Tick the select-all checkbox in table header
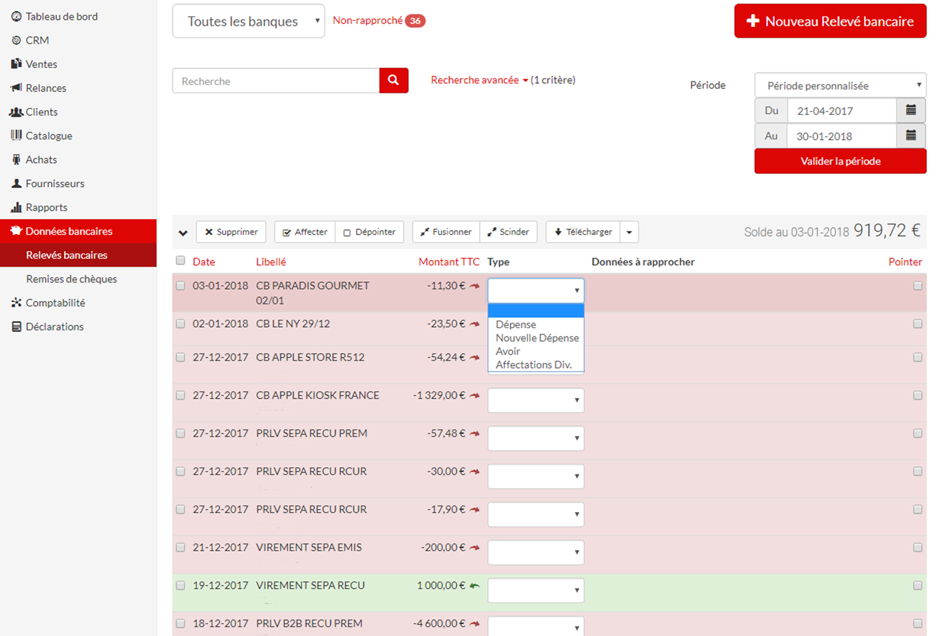 tap(180, 261)
